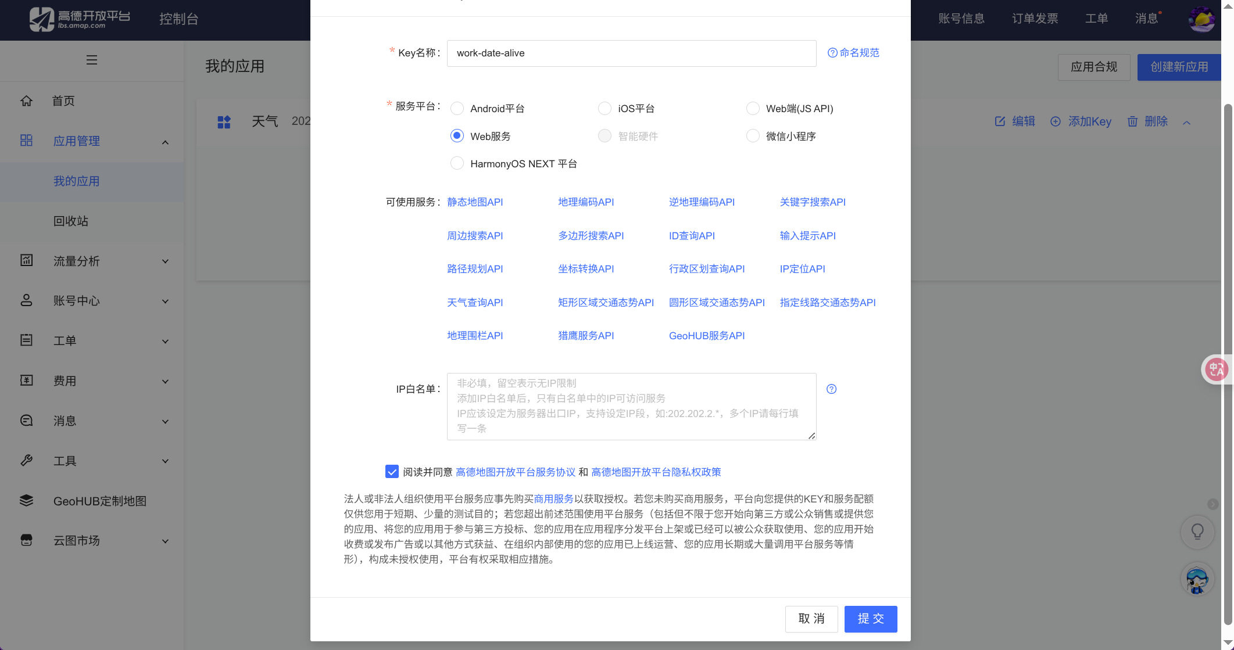Click the 提交 submit button
This screenshot has height=650, width=1234.
870,619
